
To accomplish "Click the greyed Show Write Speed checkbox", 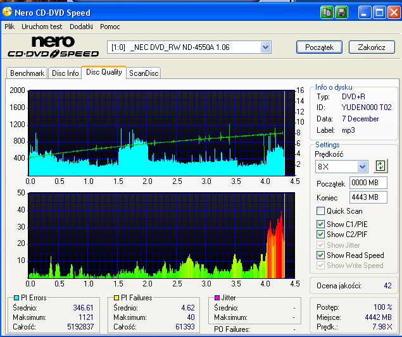I will point(320,266).
